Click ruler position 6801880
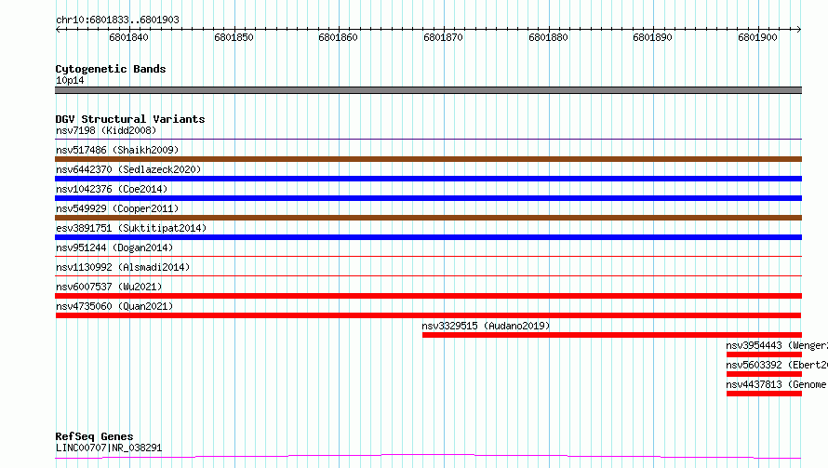 tap(548, 37)
